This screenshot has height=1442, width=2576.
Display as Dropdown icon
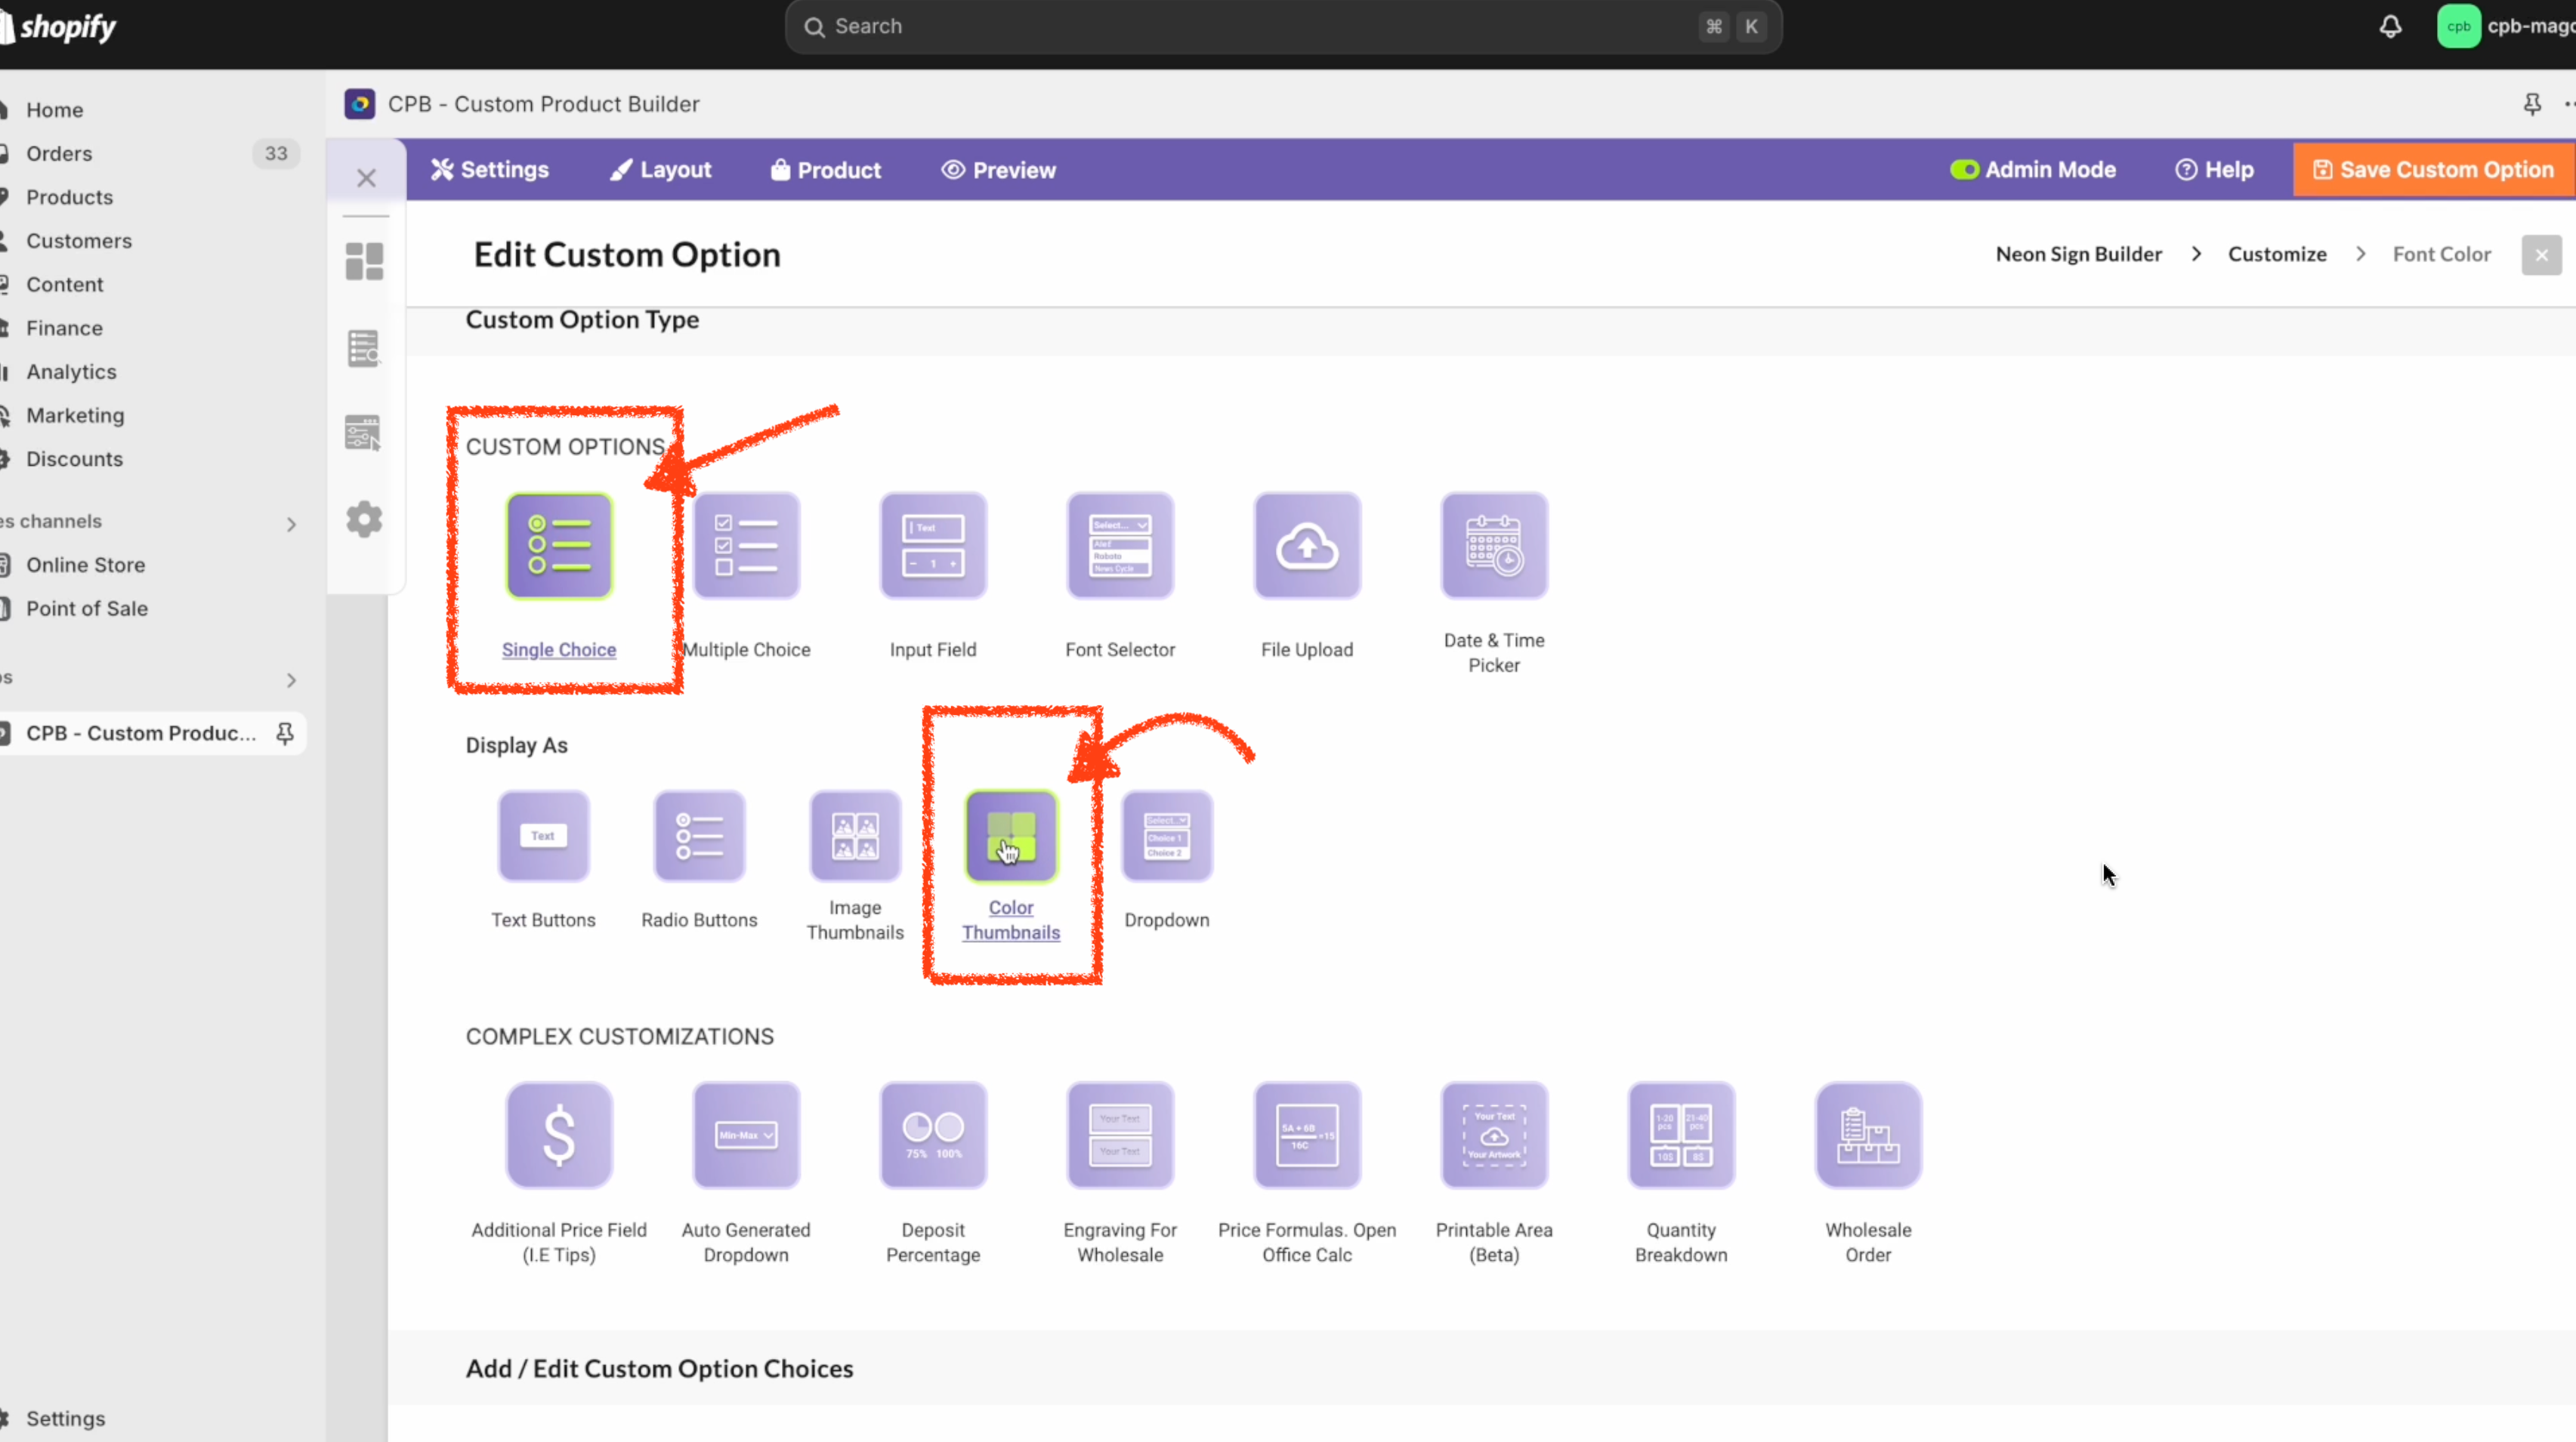pyautogui.click(x=1167, y=837)
